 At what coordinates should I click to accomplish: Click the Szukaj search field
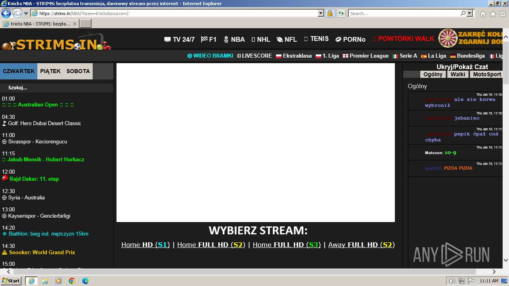coord(56,88)
